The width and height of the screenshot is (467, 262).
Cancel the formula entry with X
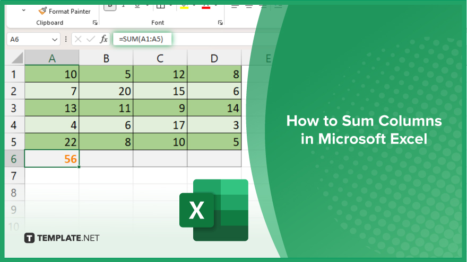pos(78,39)
